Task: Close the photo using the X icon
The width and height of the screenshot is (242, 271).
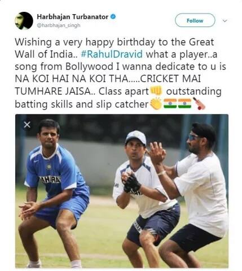Action: click(28, 125)
